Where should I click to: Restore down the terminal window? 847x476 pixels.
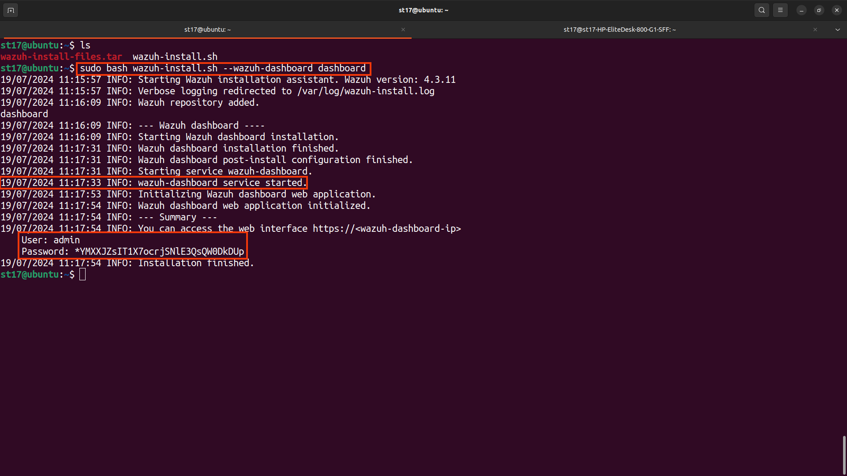click(x=819, y=10)
